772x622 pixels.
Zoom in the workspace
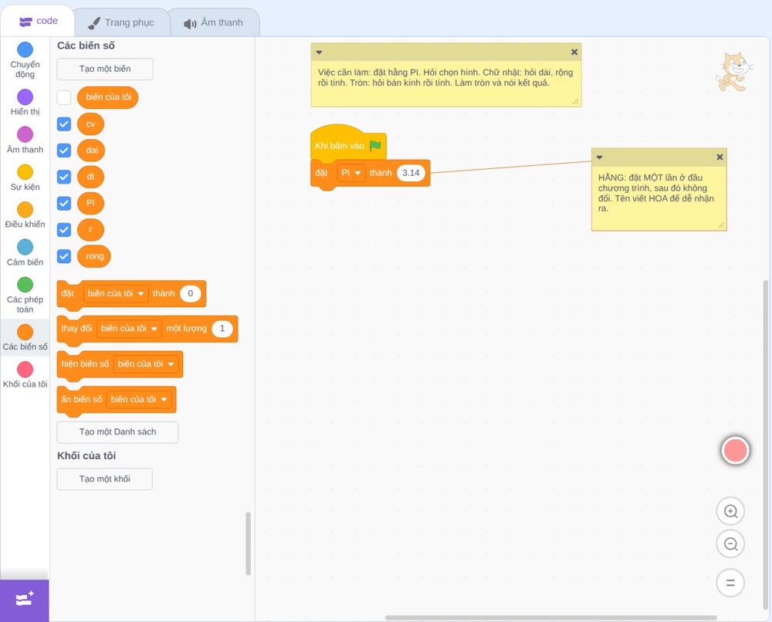coord(730,512)
